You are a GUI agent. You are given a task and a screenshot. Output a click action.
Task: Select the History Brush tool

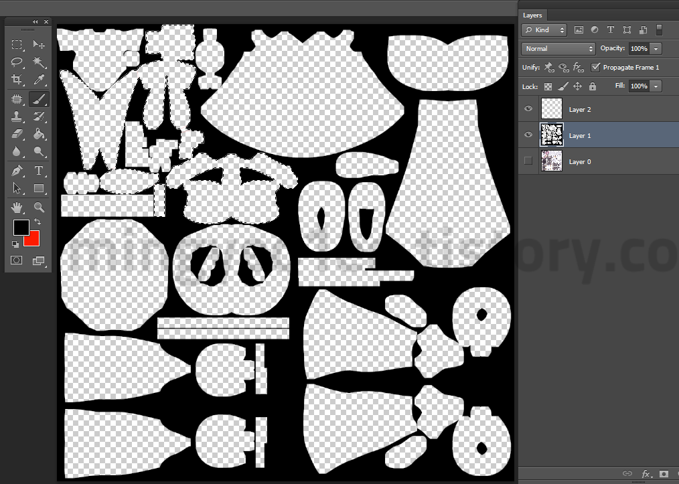click(x=39, y=116)
